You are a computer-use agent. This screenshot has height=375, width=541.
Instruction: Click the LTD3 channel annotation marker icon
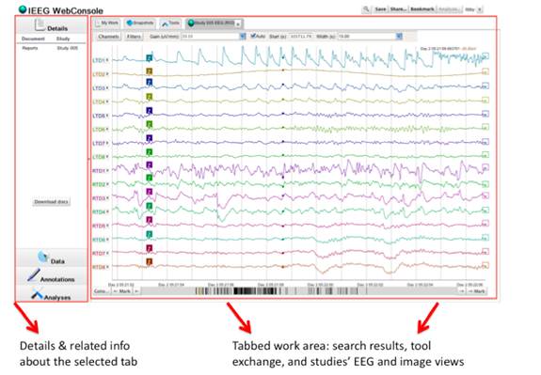pyautogui.click(x=149, y=82)
